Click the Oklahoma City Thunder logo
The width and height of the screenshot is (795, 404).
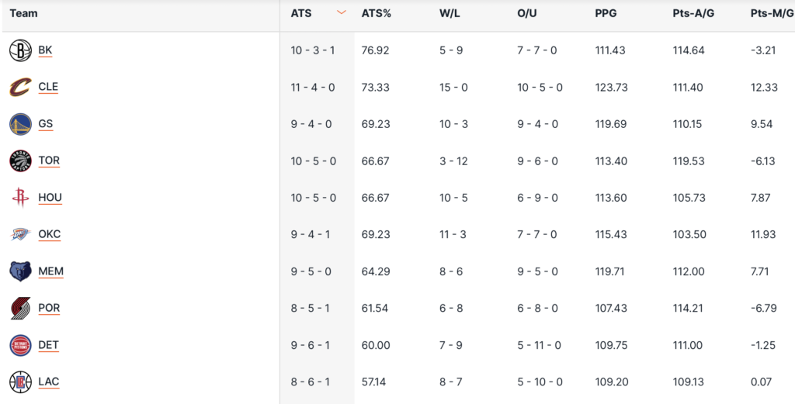pyautogui.click(x=20, y=235)
